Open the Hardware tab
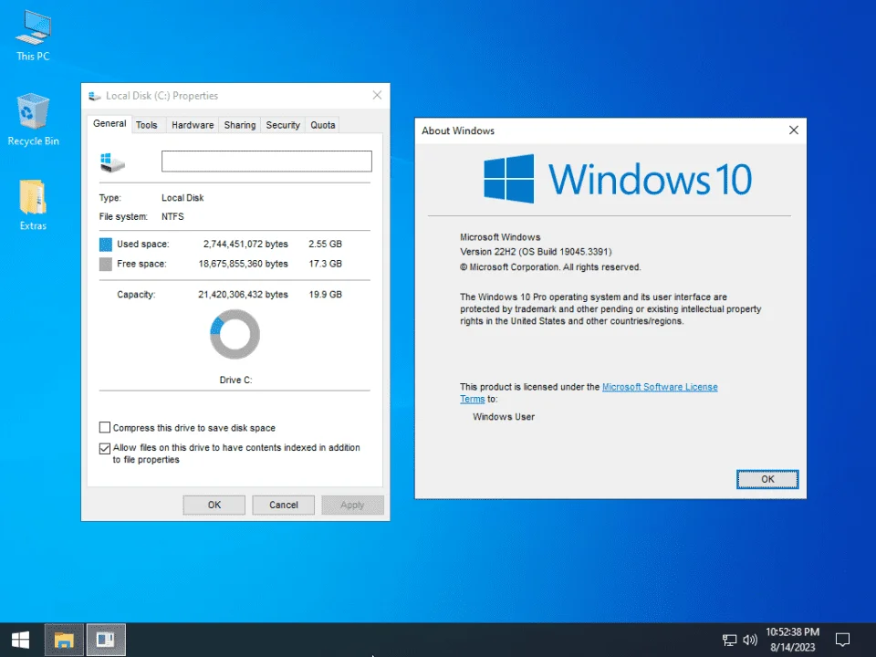 [193, 125]
